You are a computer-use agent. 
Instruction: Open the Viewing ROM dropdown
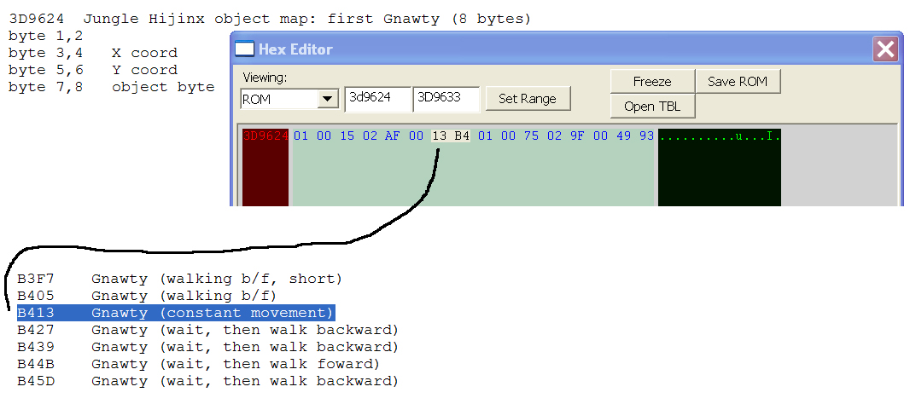click(x=328, y=99)
